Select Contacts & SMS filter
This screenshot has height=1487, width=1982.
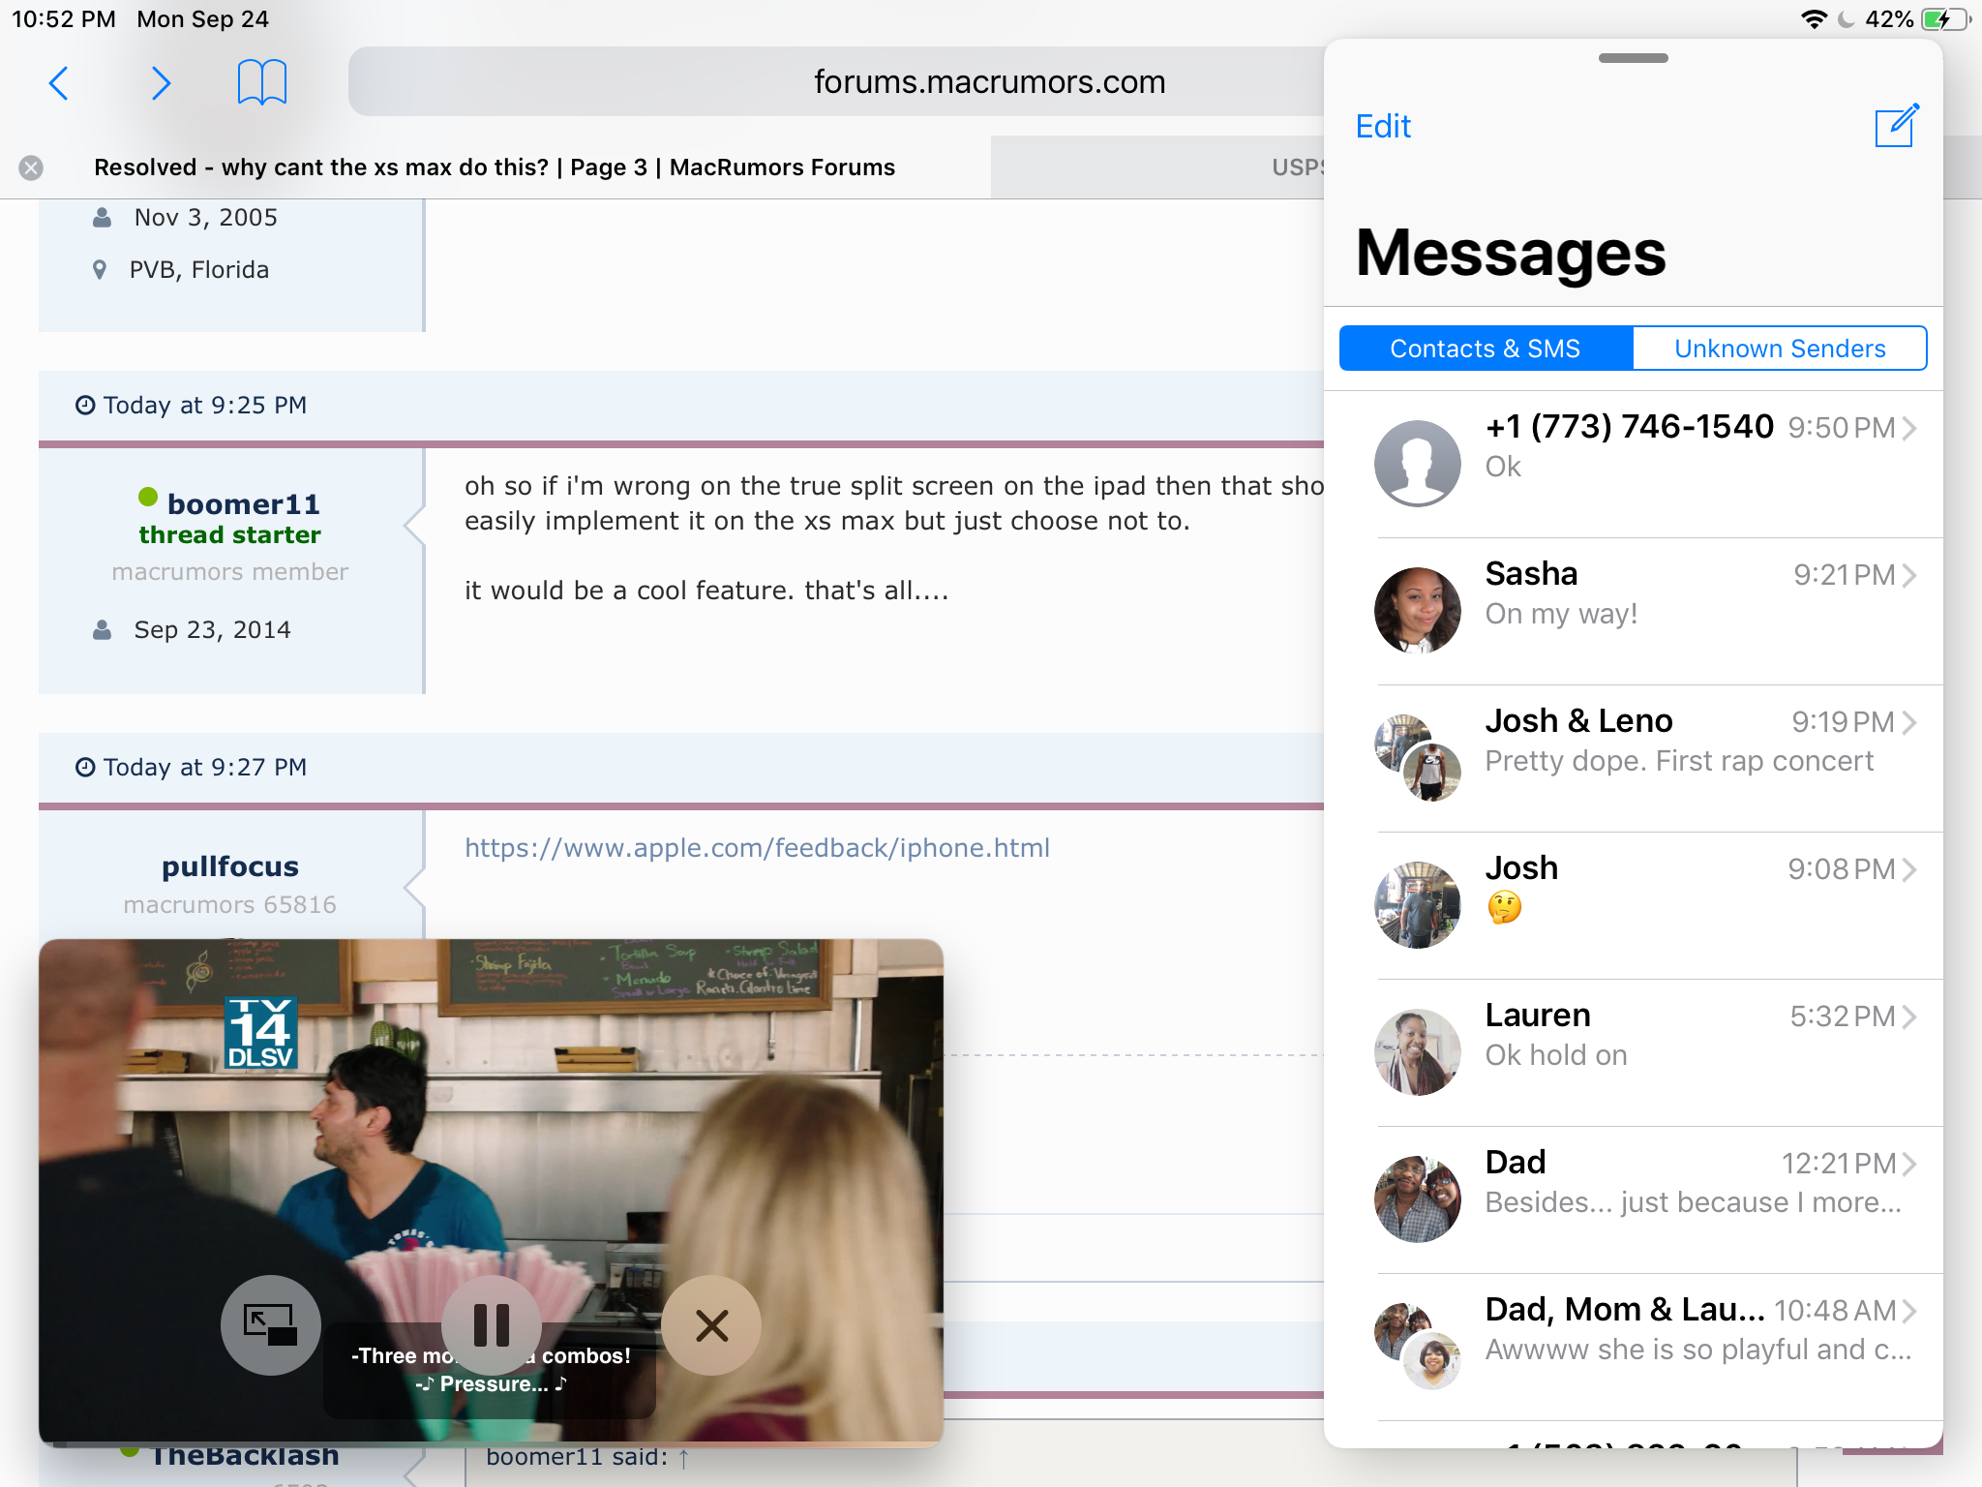[x=1486, y=349]
